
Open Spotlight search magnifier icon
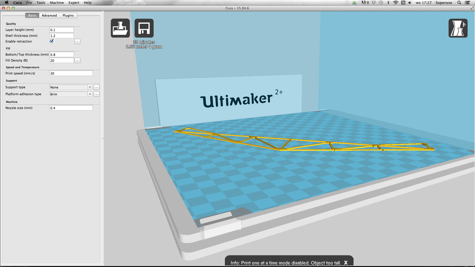coord(459,3)
